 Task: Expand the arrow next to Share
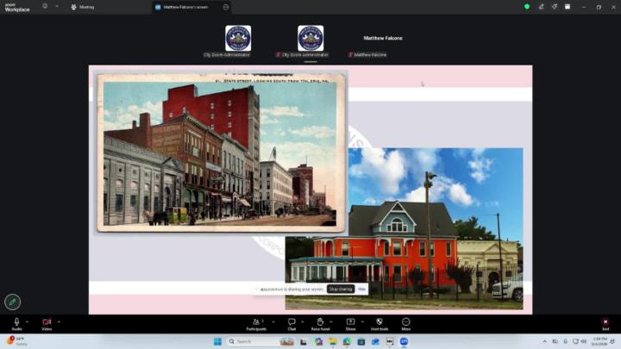[x=362, y=321]
